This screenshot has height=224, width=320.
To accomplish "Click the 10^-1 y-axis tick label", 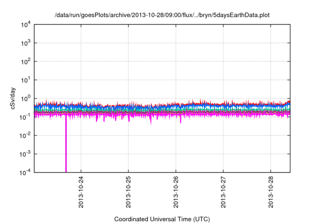I will tap(25, 117).
